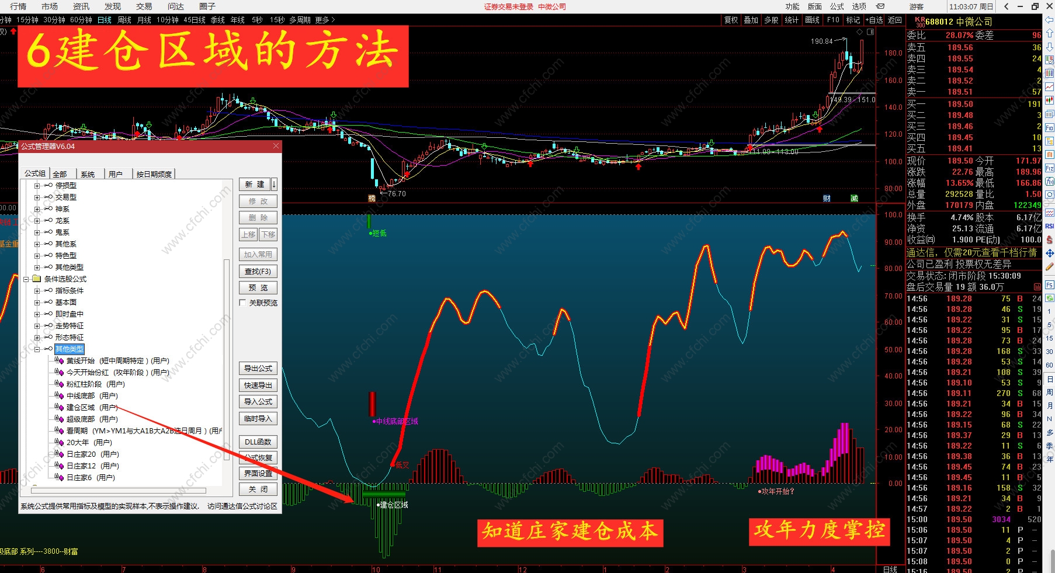Click the red S icon in right sidebar
The width and height of the screenshot is (1055, 573).
click(x=1049, y=239)
